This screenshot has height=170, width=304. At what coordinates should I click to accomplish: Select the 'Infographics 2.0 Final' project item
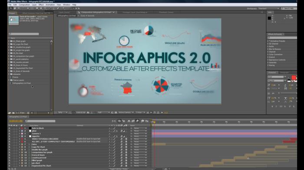point(22,83)
